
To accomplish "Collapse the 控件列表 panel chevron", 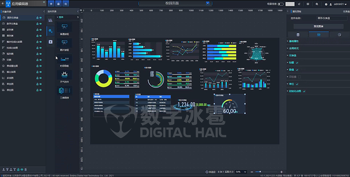I will coord(78,11).
